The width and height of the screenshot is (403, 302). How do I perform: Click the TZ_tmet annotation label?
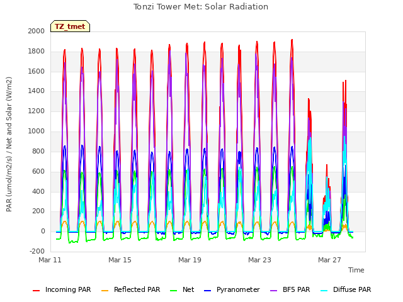pyautogui.click(x=70, y=26)
